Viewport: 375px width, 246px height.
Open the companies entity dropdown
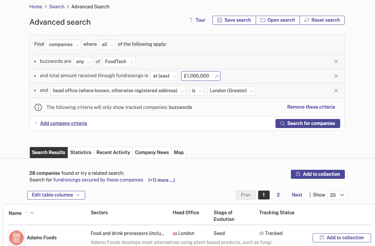[64, 44]
